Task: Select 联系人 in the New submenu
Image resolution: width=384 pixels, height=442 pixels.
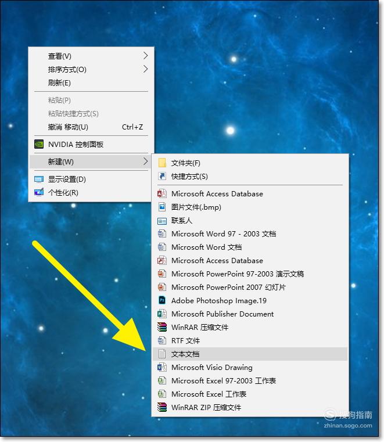Action: click(250, 221)
